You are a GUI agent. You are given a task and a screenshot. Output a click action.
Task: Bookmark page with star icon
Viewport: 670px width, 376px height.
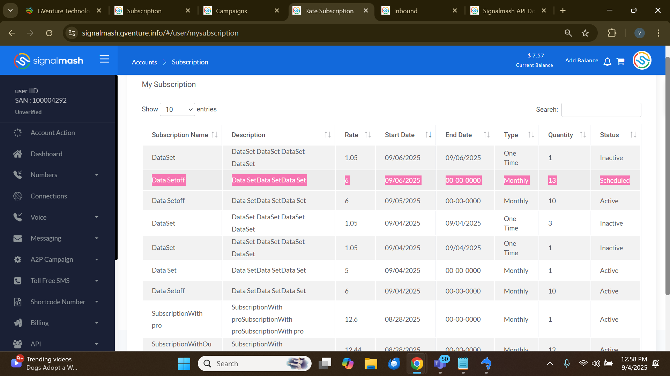click(585, 33)
